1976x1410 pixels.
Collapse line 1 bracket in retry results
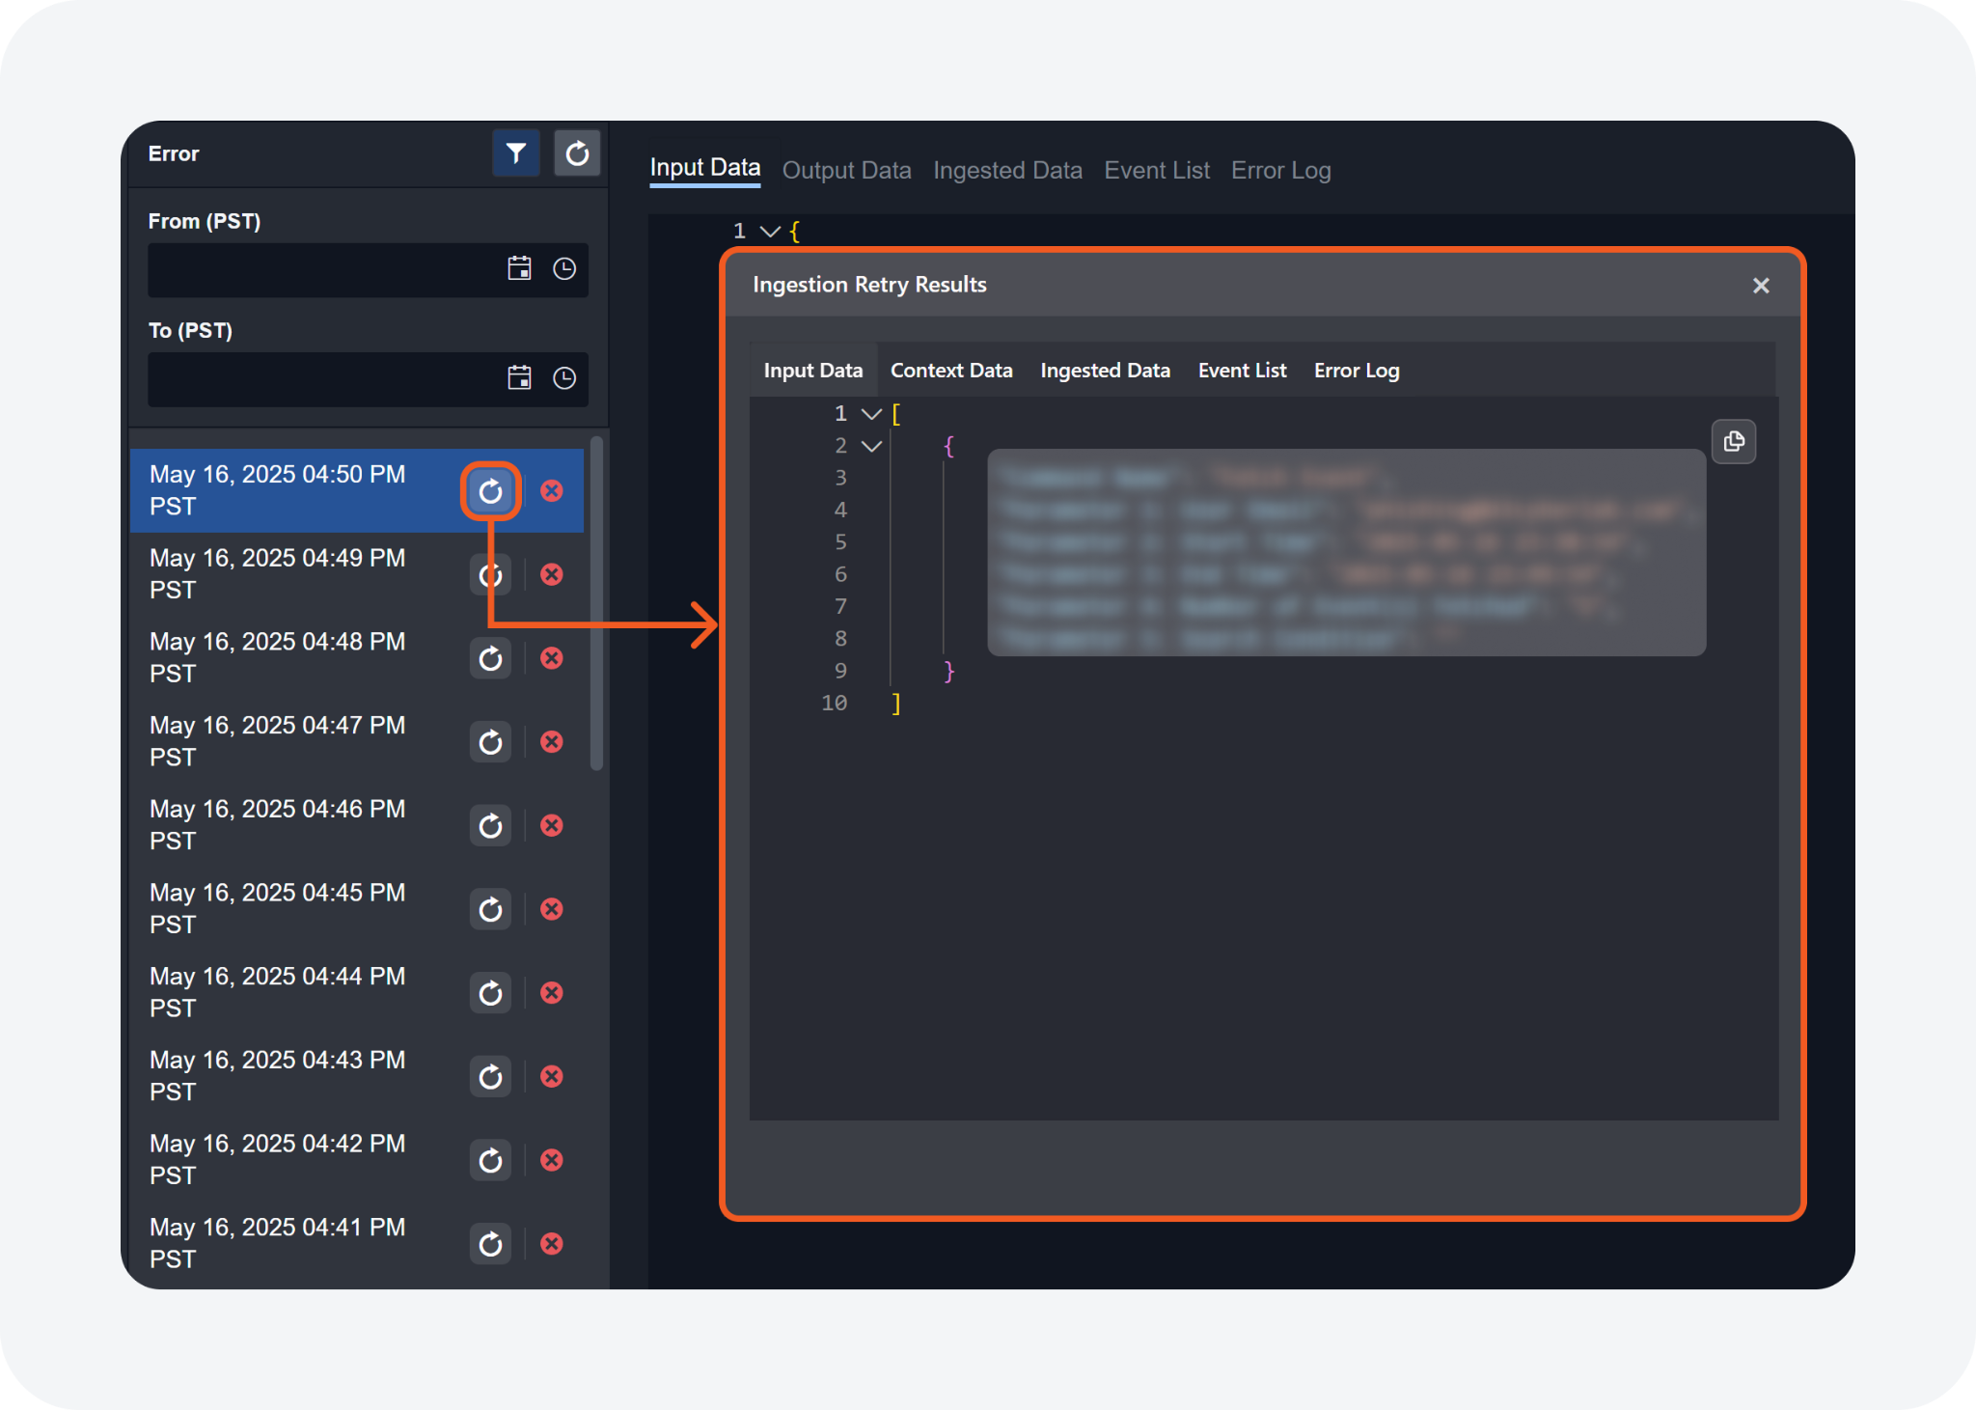tap(871, 414)
